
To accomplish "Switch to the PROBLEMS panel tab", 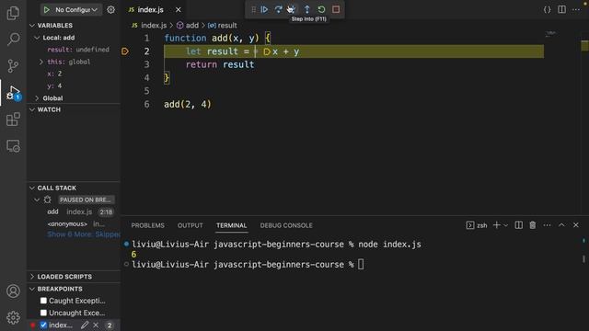I will [147, 225].
